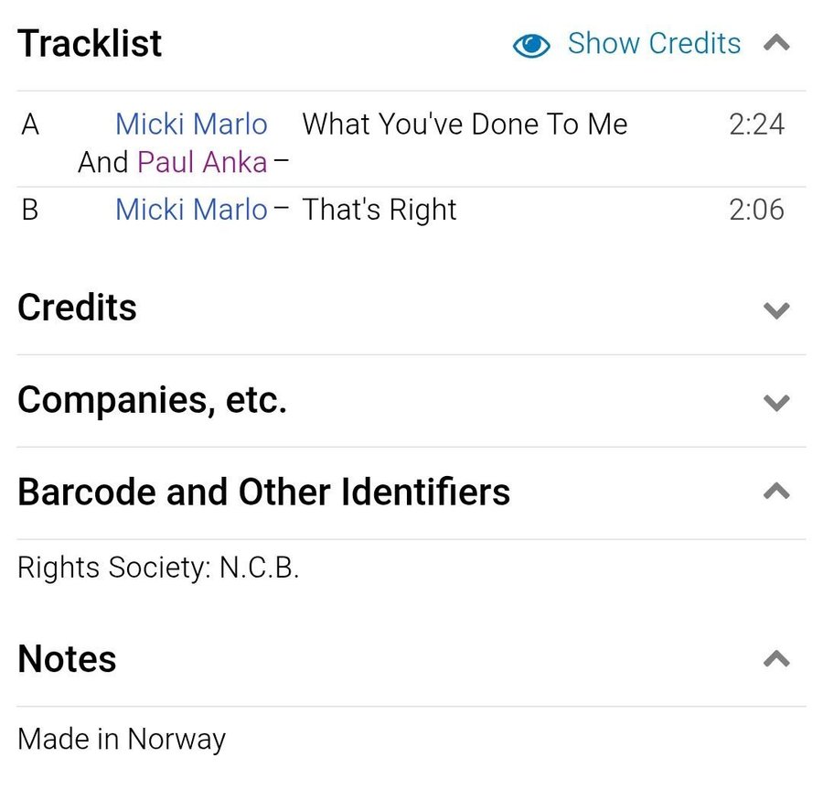Click the Rights Society: N.C.B. text
The width and height of the screenshot is (823, 801).
tap(158, 568)
